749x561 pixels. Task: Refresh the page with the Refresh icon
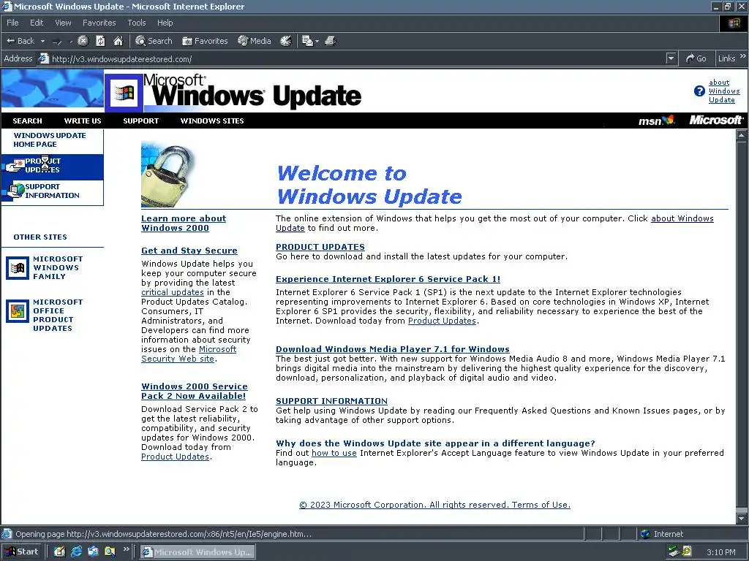pyautogui.click(x=100, y=41)
